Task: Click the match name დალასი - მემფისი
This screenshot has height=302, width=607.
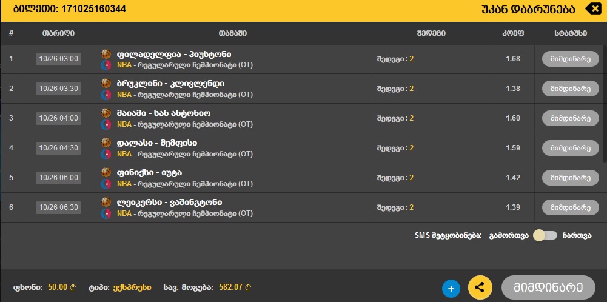Action: 157,143
